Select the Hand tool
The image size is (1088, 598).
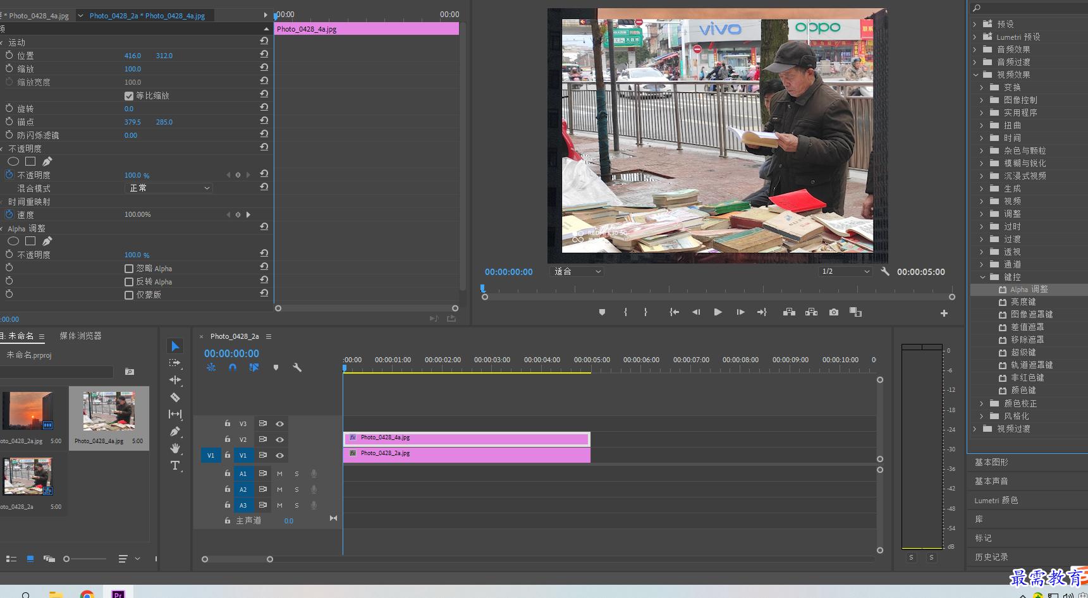[x=175, y=448]
